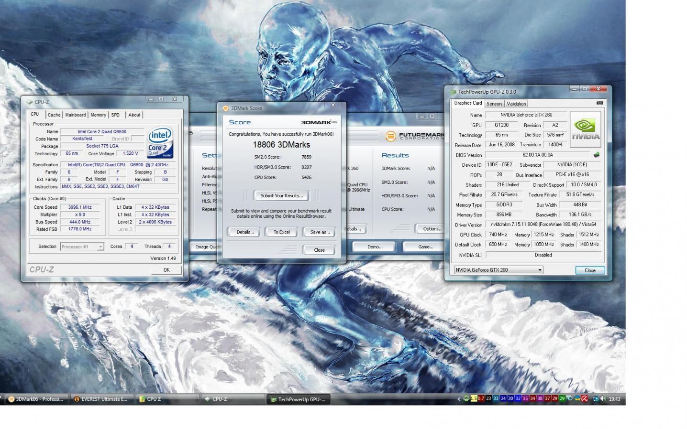Click the GPU Clock 740 MHz field
The height and width of the screenshot is (429, 687).
coord(498,235)
